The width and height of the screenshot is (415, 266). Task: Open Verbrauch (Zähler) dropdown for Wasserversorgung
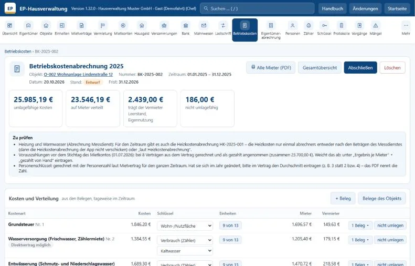pos(185,240)
